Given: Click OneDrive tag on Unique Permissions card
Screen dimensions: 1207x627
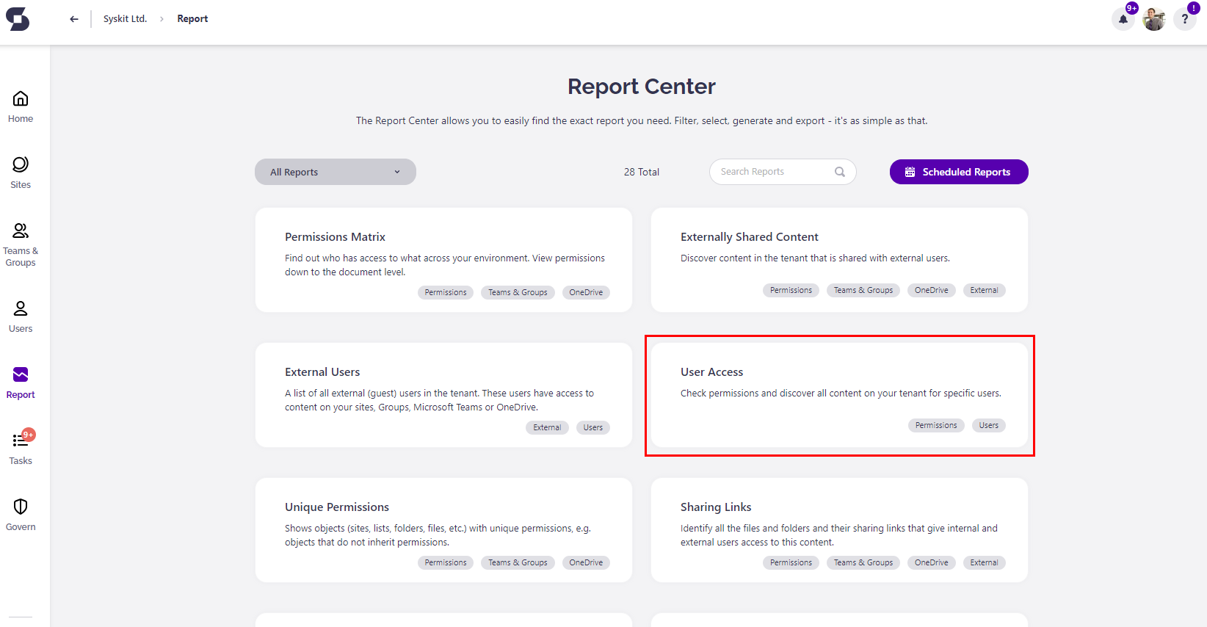Looking at the screenshot, I should click(x=586, y=562).
